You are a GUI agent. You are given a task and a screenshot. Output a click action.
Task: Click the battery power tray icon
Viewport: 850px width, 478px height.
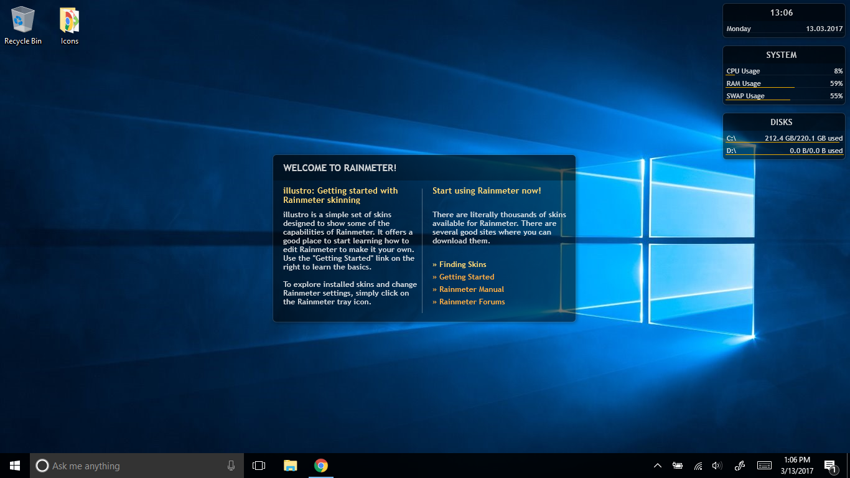[678, 466]
